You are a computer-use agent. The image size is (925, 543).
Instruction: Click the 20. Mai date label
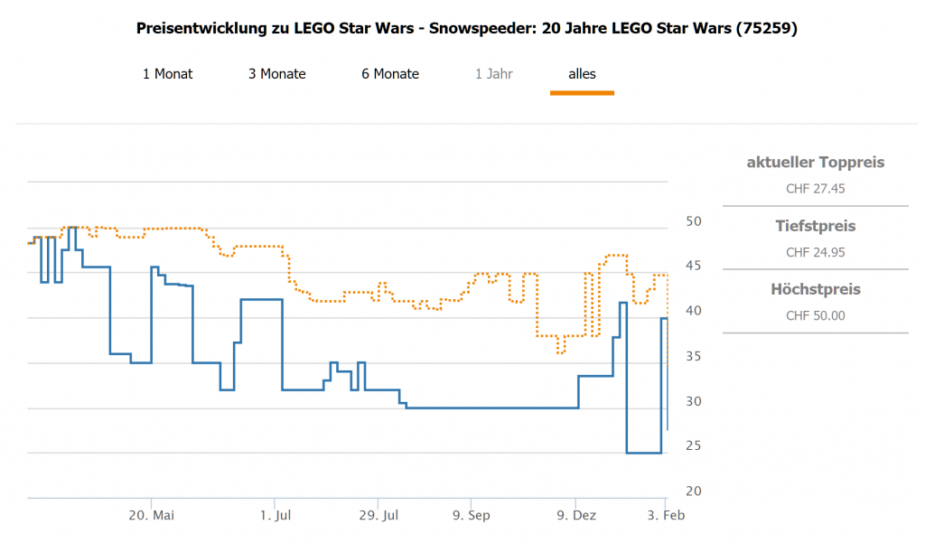tap(152, 516)
